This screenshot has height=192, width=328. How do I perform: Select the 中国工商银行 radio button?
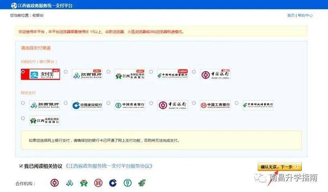[194, 103]
